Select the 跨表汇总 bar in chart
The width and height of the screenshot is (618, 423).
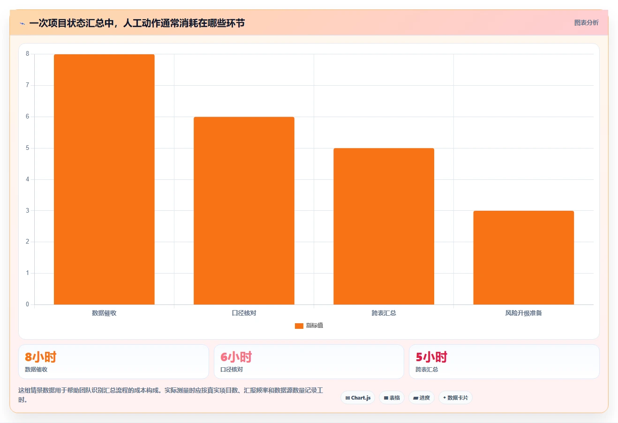tap(384, 226)
